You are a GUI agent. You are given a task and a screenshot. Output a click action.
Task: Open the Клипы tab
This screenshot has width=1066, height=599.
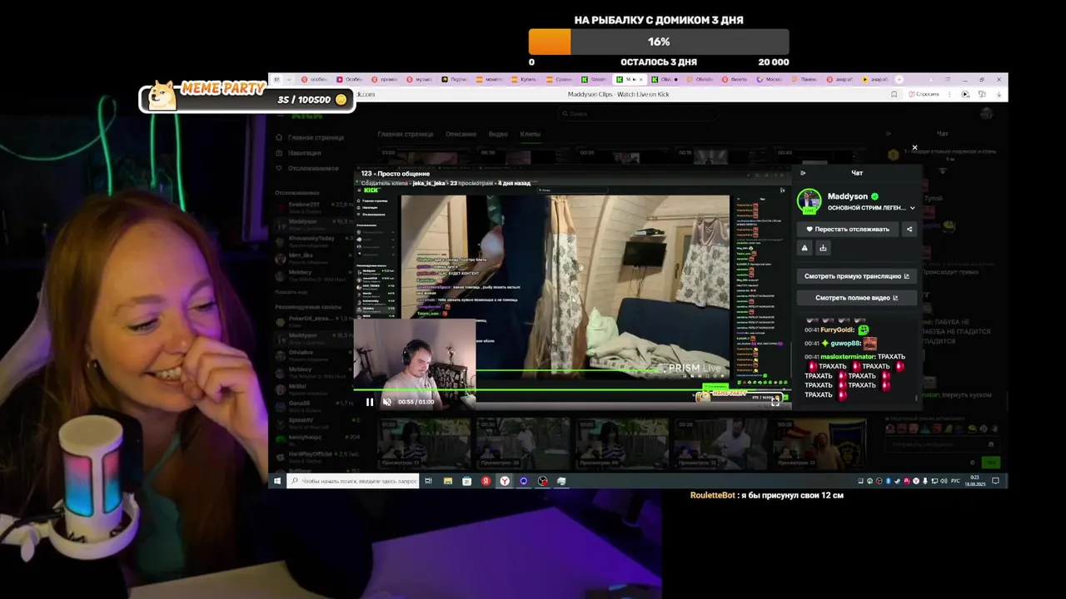530,134
